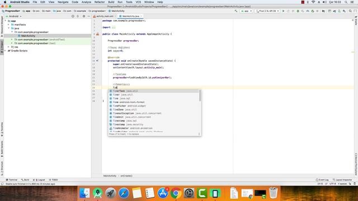The width and height of the screenshot is (358, 201).
Task: Open the Logcat tool window
Action: click(x=39, y=180)
